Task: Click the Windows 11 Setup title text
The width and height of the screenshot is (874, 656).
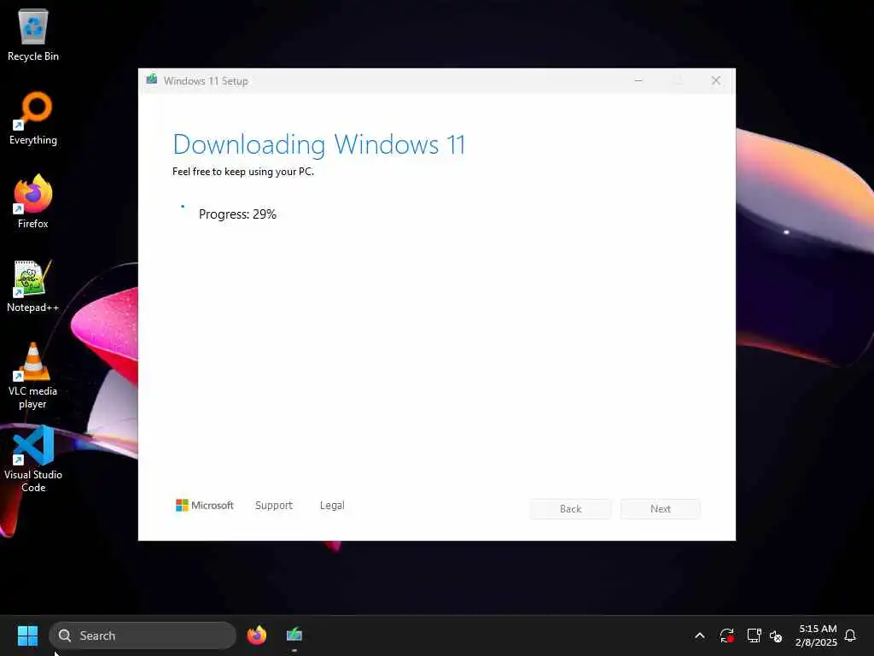Action: point(206,81)
